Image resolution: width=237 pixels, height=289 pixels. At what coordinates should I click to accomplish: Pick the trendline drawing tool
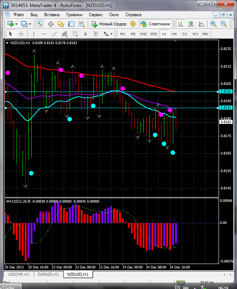tap(55, 34)
